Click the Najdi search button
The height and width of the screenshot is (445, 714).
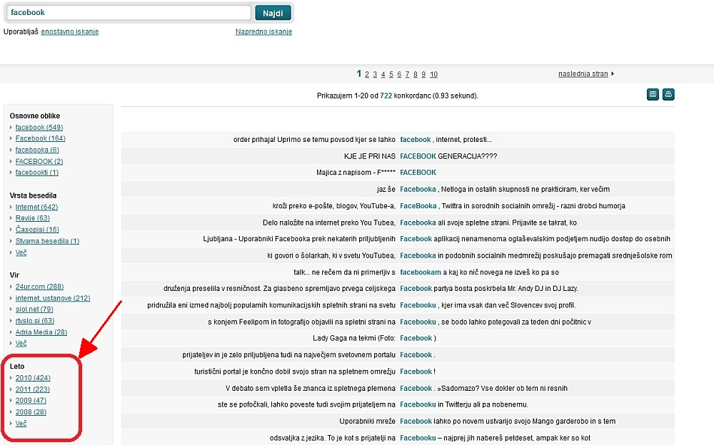(273, 14)
